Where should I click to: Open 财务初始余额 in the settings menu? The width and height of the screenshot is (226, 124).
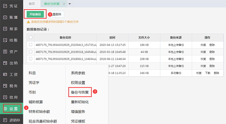point(39,111)
